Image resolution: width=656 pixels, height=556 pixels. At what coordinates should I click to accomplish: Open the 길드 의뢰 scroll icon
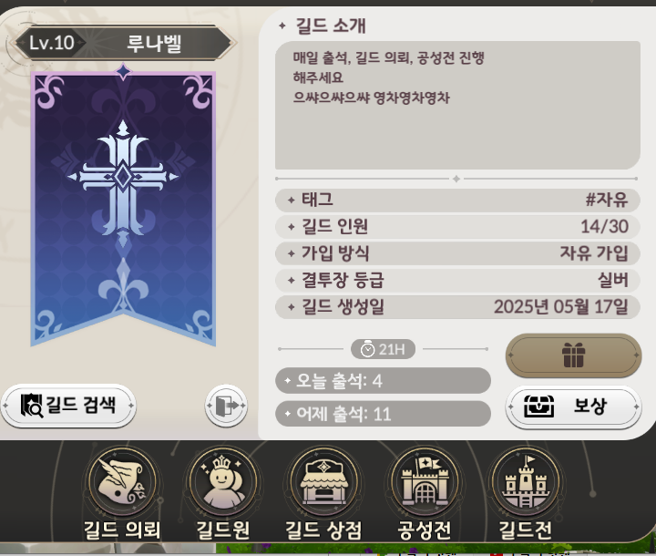click(122, 482)
